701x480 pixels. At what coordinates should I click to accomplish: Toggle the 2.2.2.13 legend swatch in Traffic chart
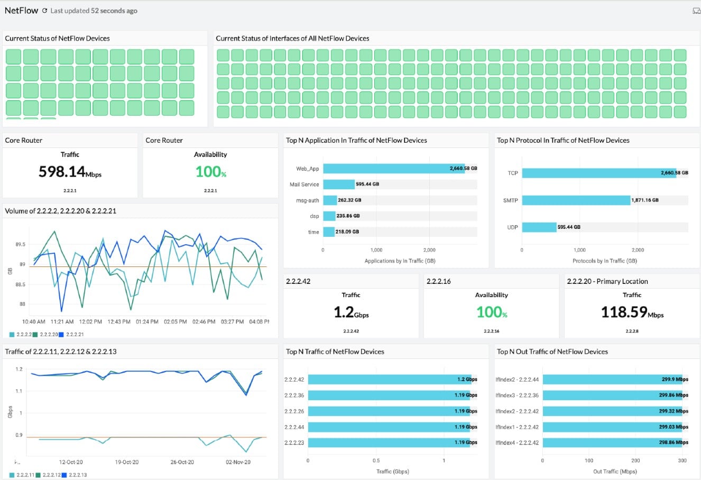coord(64,475)
